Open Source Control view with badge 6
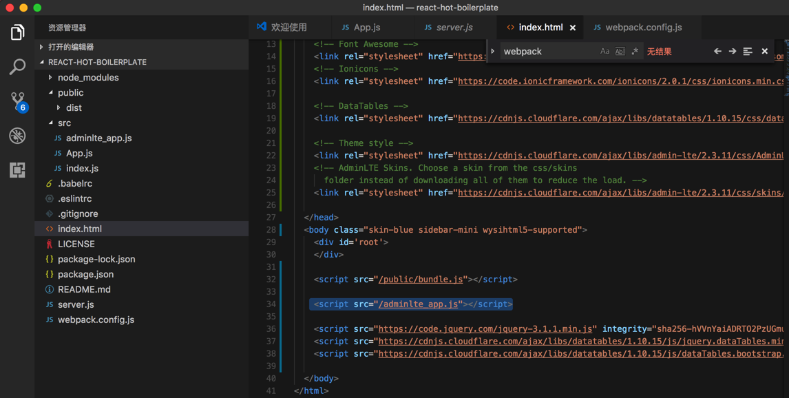 coord(17,101)
